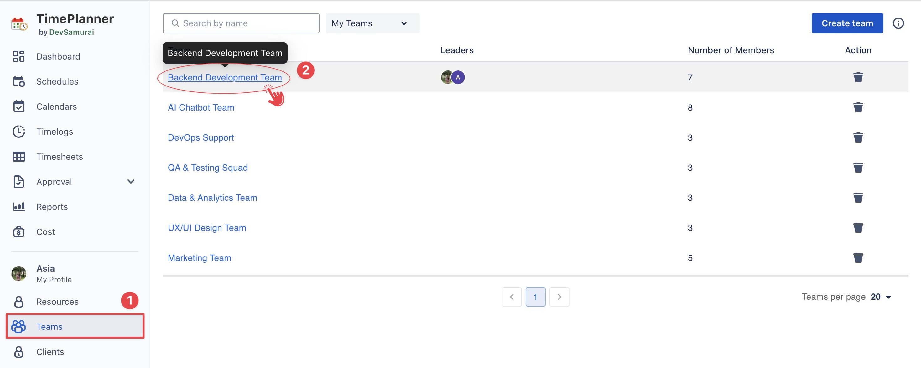The image size is (921, 368).
Task: Click the Timelogs clock icon
Action: pyautogui.click(x=18, y=132)
